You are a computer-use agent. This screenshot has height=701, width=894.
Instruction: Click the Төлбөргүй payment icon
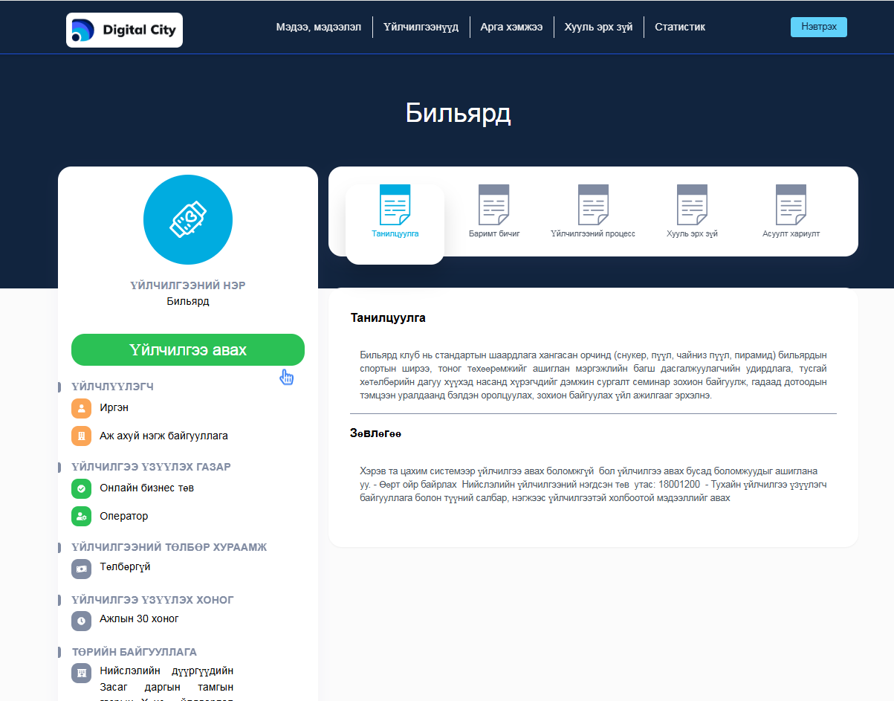pyautogui.click(x=81, y=568)
